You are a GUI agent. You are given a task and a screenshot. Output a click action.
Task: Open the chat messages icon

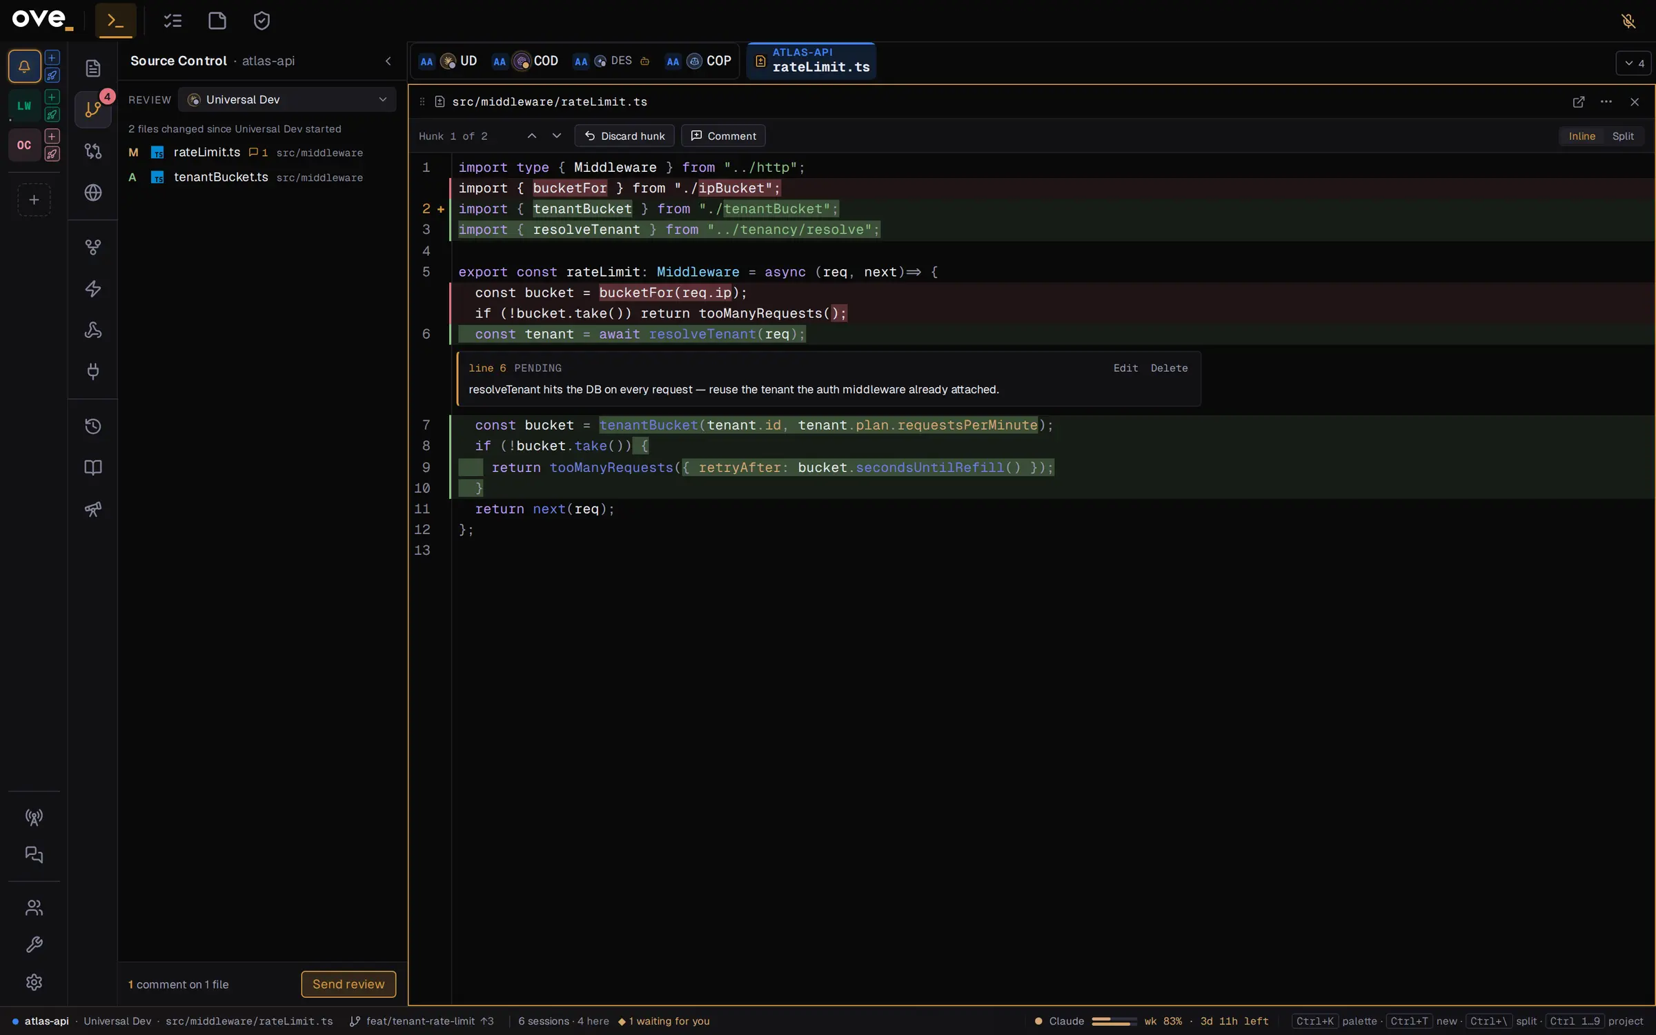pyautogui.click(x=34, y=856)
